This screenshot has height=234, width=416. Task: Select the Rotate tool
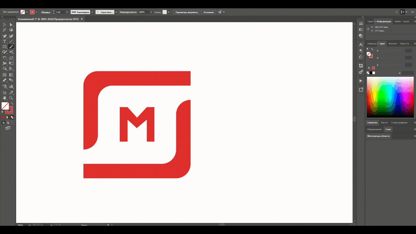tap(5, 58)
